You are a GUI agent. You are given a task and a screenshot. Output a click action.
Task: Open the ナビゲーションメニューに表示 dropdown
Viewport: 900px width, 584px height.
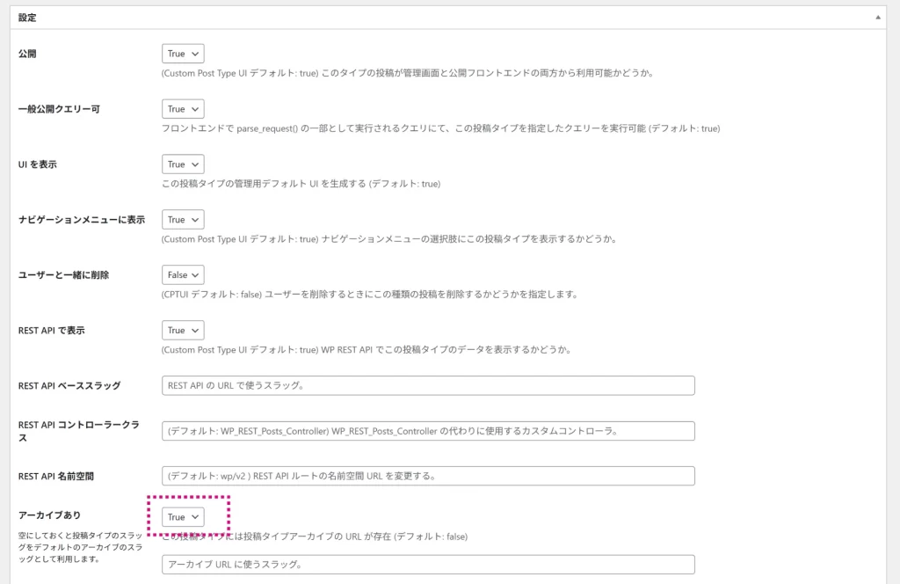183,220
